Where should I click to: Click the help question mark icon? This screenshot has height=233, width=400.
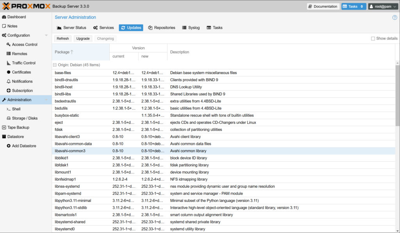395,18
